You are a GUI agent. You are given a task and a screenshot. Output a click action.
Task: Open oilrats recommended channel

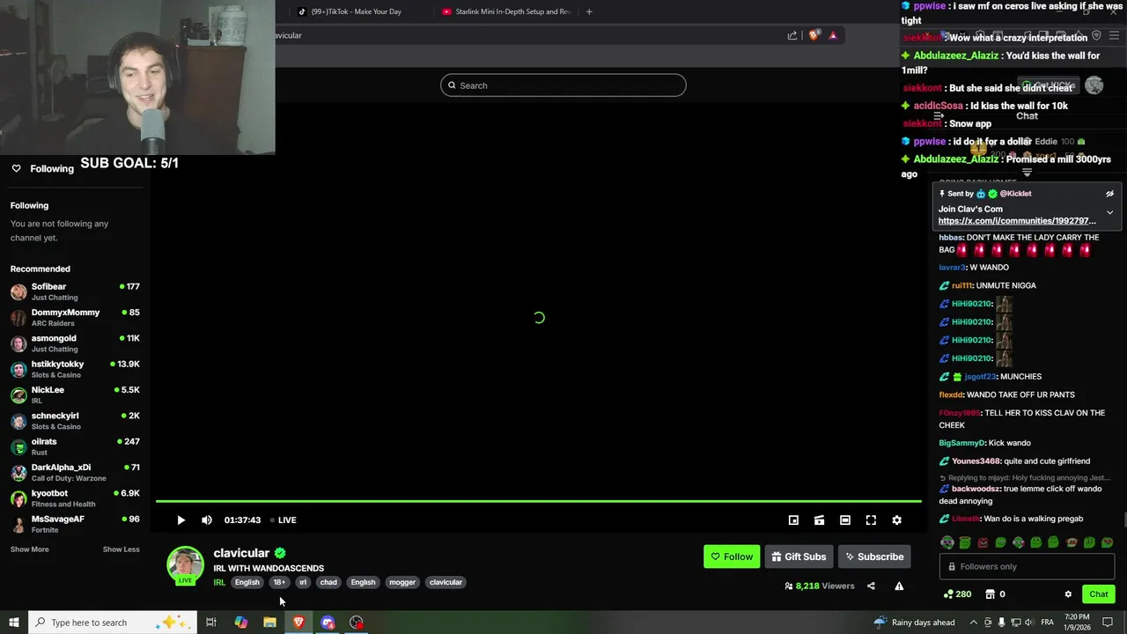tap(75, 446)
